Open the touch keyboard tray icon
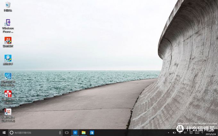218x136 pixels. pos(197,133)
